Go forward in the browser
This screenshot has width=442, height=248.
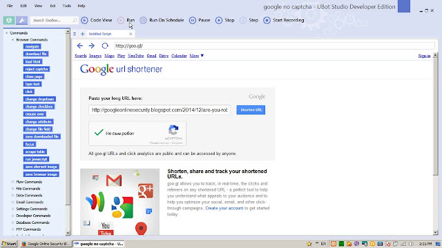pyautogui.click(x=92, y=45)
